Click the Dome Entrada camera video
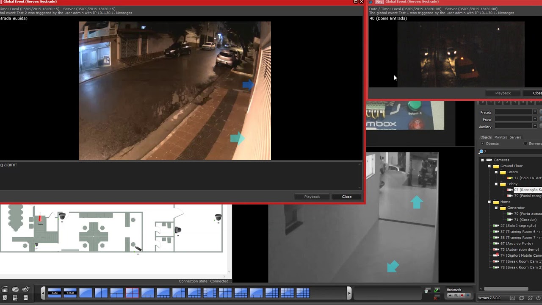 point(461,54)
